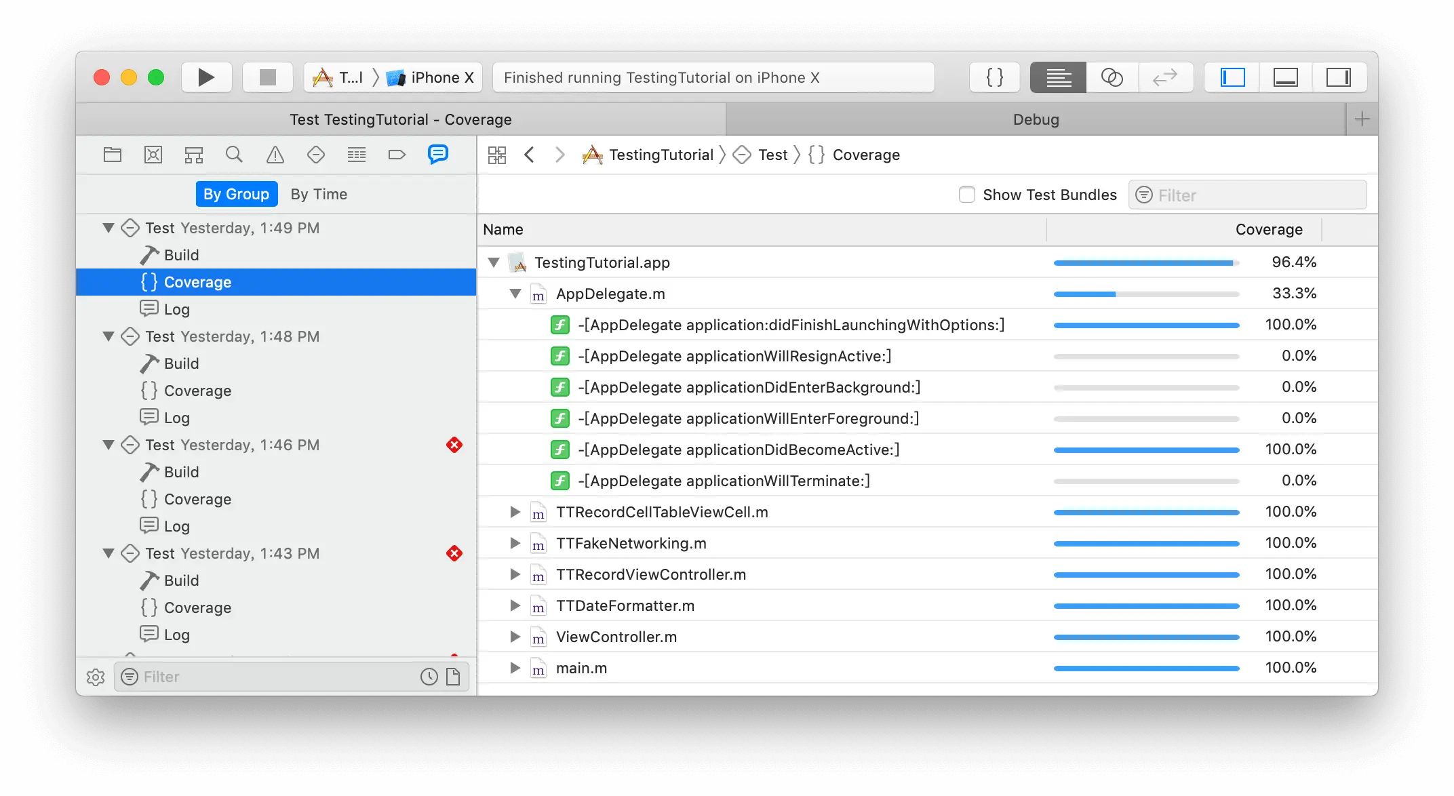Go forward in editor history
The height and width of the screenshot is (796, 1454).
tap(559, 155)
